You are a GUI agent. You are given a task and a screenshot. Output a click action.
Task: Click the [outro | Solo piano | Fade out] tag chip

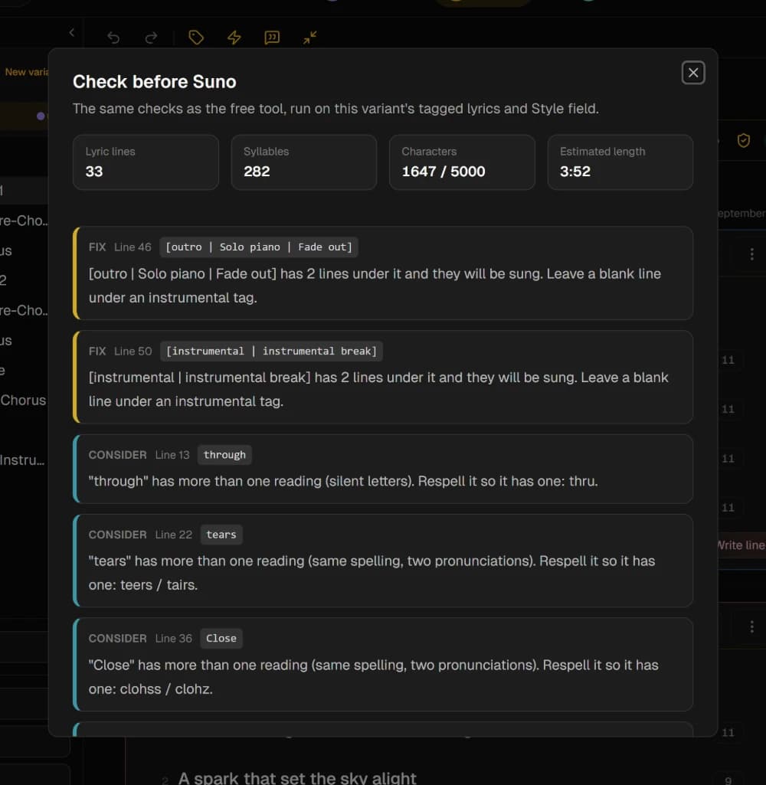[259, 247]
